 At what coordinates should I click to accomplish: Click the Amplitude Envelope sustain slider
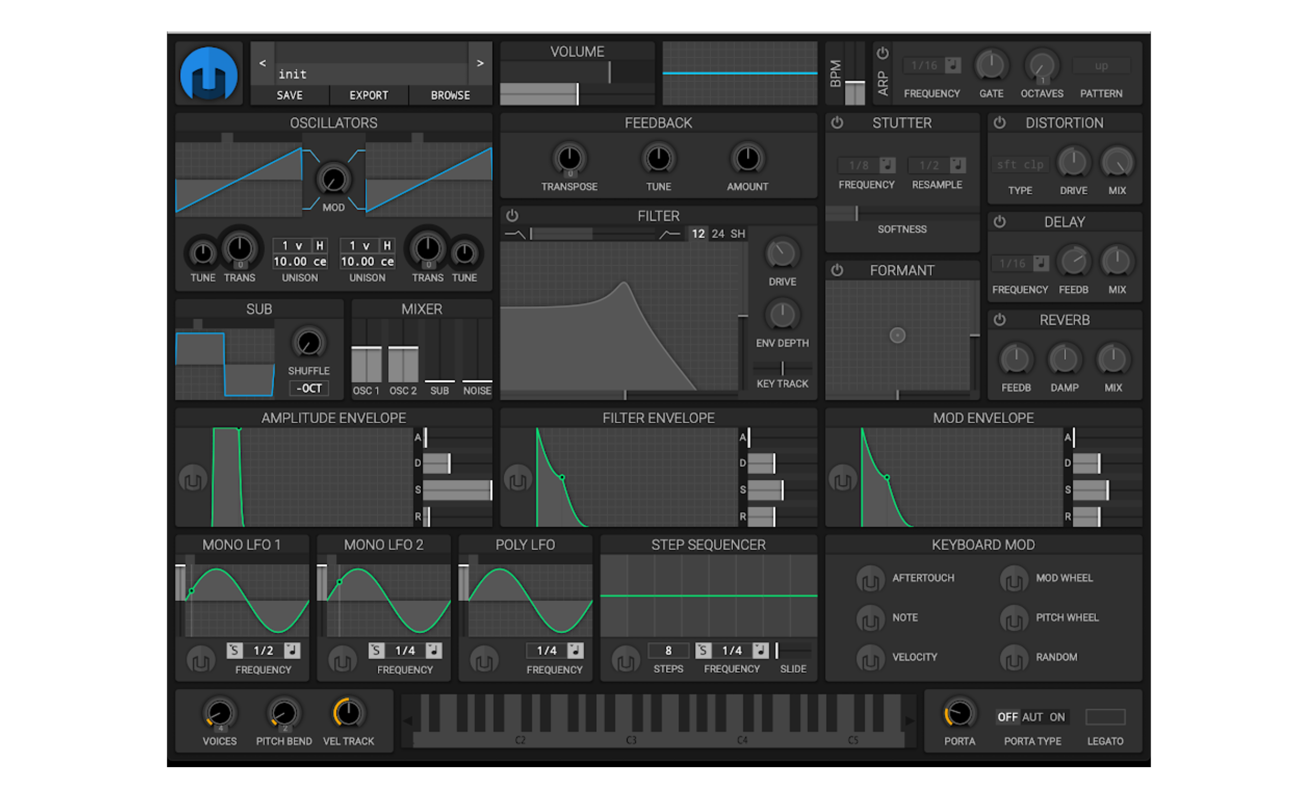coord(457,490)
